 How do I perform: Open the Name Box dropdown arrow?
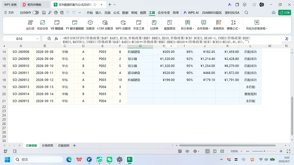click(x=37, y=39)
